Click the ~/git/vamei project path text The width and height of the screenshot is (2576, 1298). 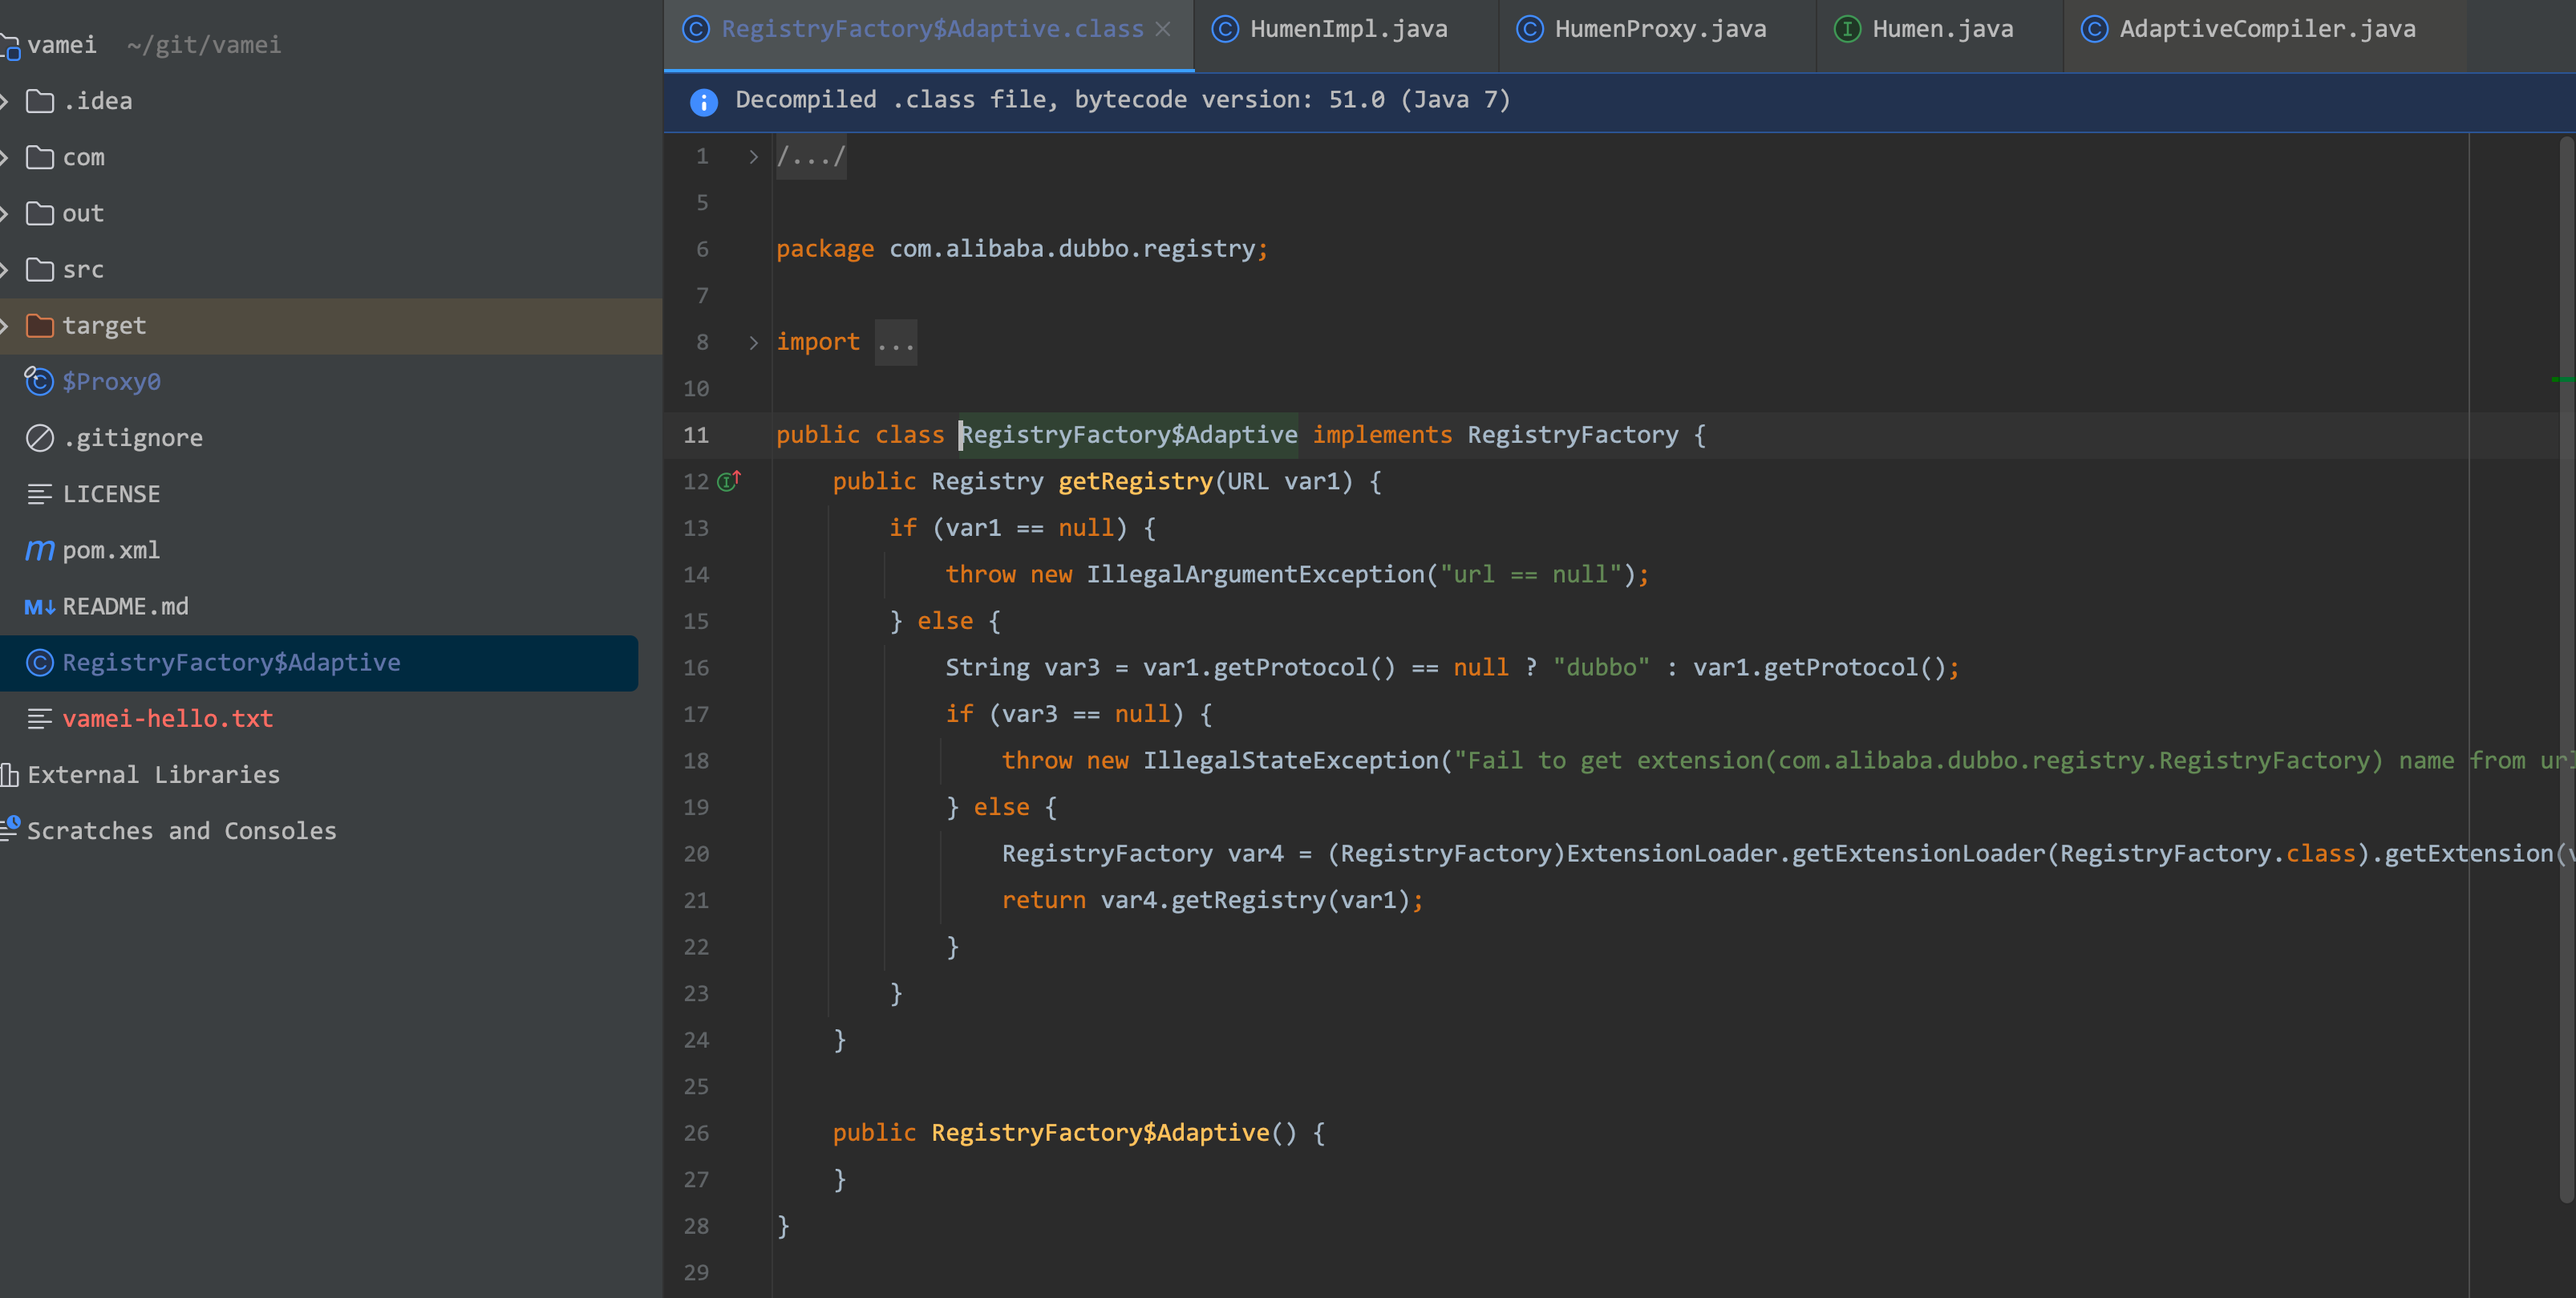point(204,45)
